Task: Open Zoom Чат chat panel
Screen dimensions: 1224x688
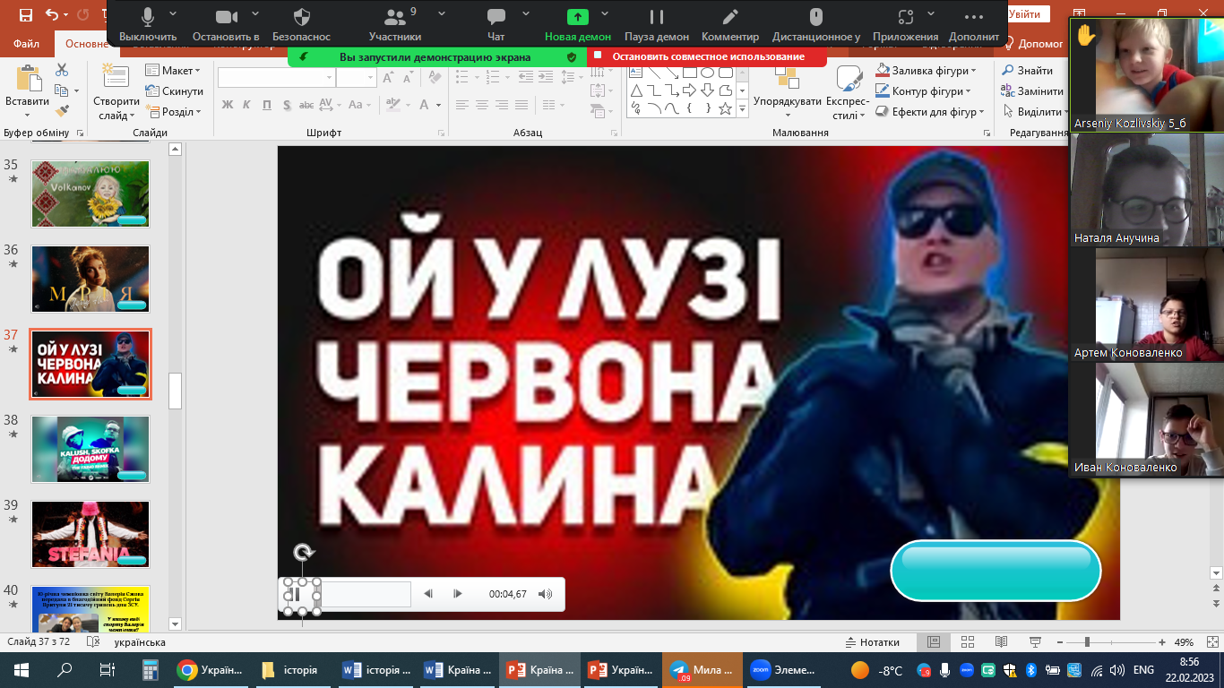Action: pos(496,24)
